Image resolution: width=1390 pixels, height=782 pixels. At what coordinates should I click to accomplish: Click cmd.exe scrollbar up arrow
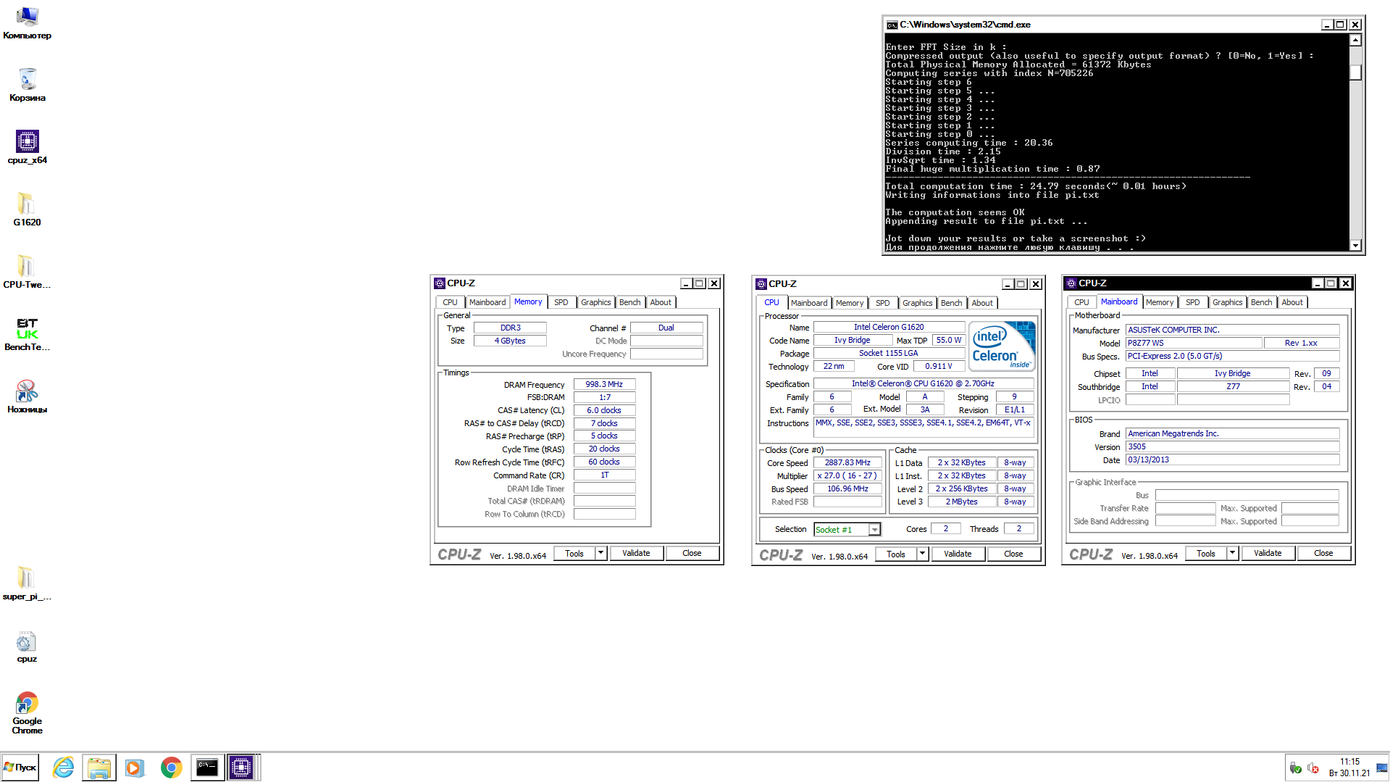click(1355, 41)
